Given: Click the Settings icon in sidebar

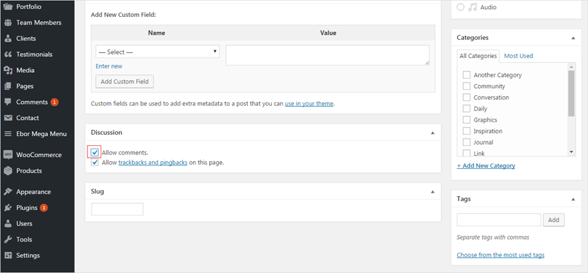Looking at the screenshot, I should (7, 256).
